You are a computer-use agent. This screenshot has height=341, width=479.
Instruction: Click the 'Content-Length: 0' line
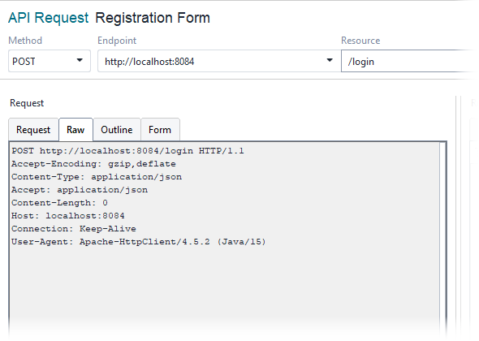click(59, 203)
